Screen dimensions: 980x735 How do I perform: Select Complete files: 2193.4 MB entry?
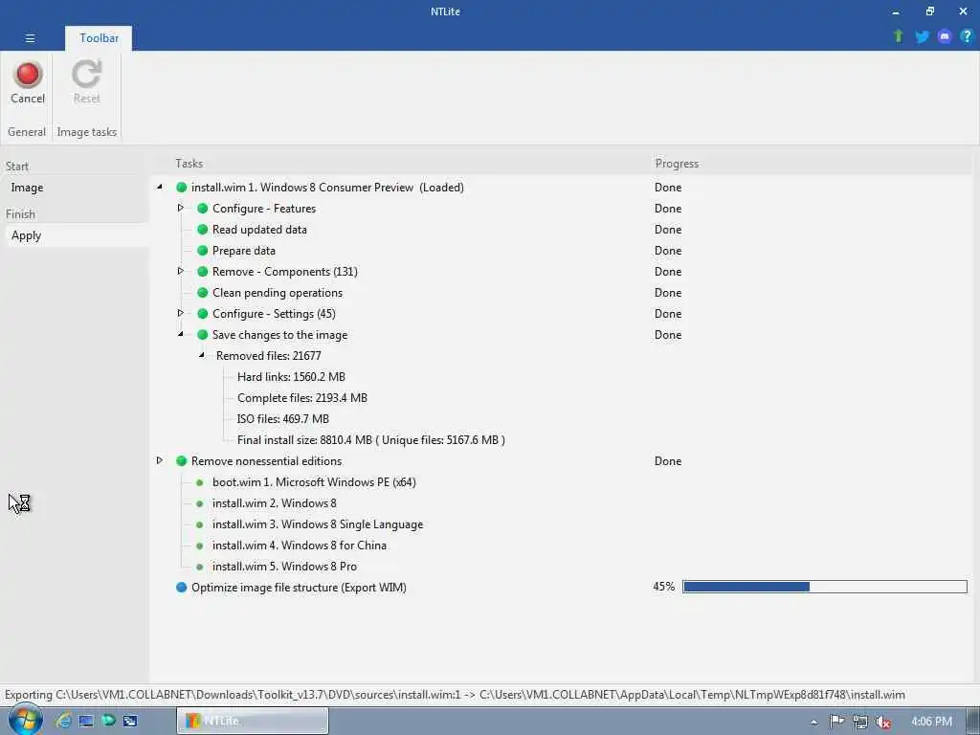pos(301,398)
